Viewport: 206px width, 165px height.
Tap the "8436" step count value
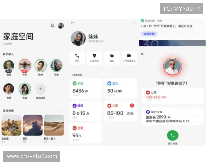(x=78, y=91)
